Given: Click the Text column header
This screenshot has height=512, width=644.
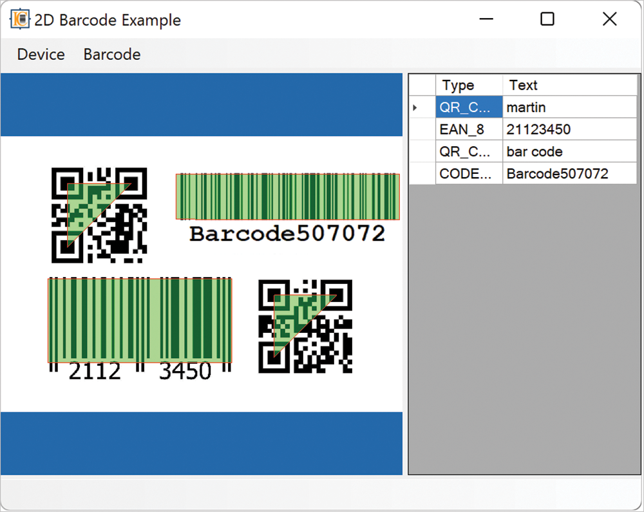Looking at the screenshot, I should (x=523, y=84).
